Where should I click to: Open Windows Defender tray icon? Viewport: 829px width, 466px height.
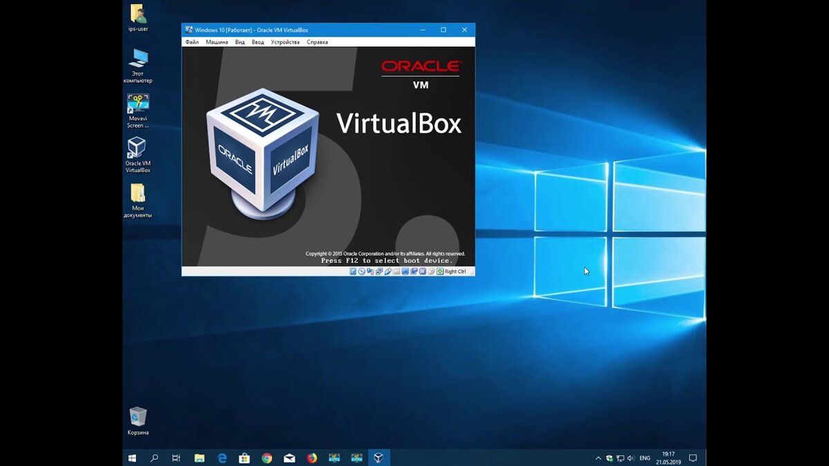[609, 458]
